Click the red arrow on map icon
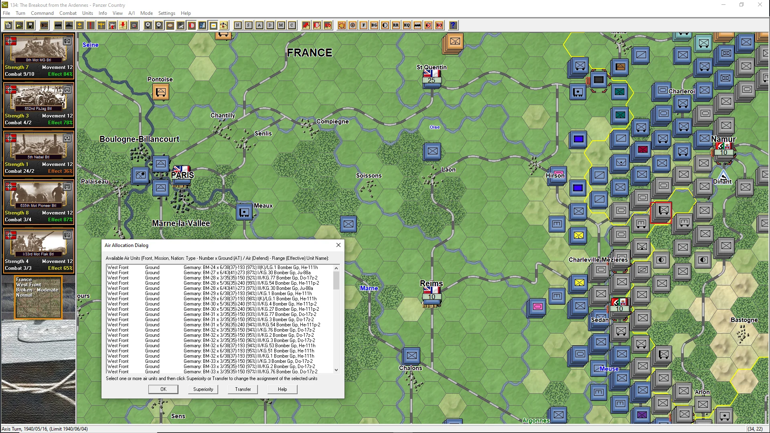The image size is (770, 433). pyautogui.click(x=306, y=25)
